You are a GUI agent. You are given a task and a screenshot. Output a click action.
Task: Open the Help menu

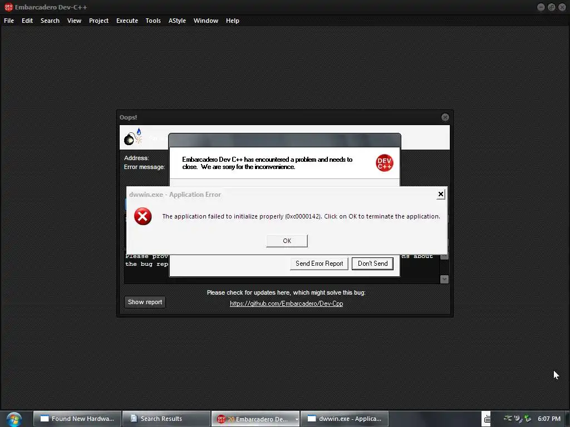pyautogui.click(x=232, y=21)
